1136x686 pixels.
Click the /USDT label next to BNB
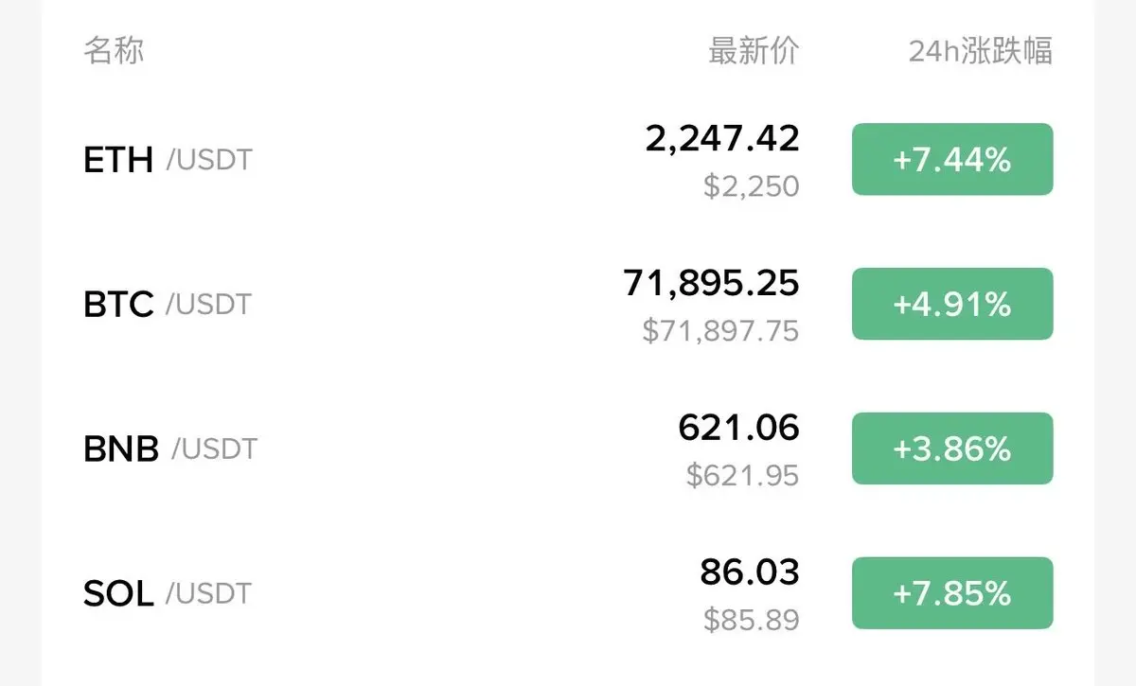tap(214, 449)
